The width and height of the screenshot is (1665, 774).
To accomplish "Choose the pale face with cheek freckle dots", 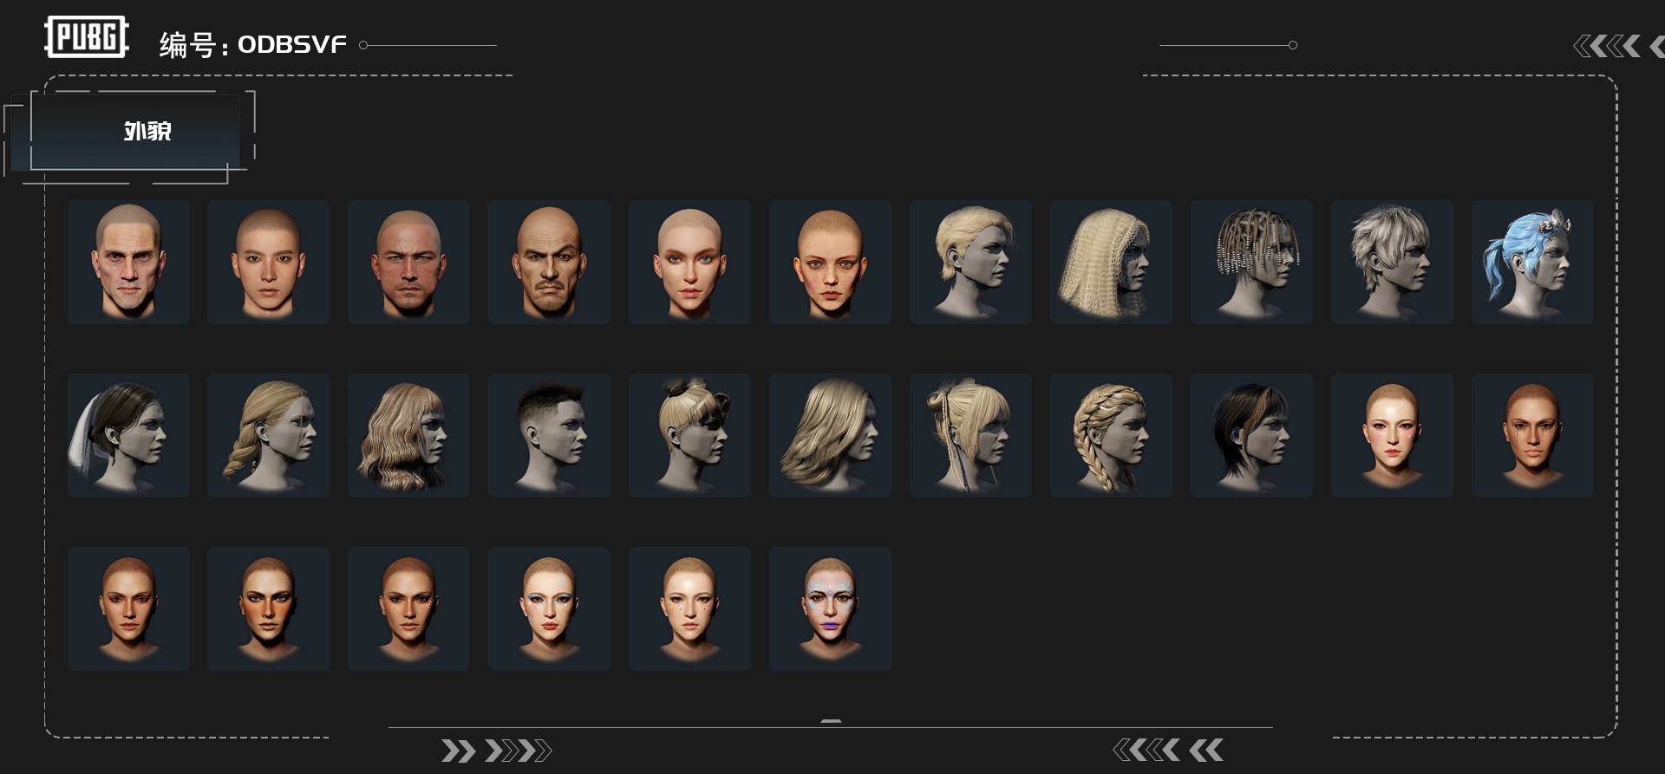I will tap(690, 608).
